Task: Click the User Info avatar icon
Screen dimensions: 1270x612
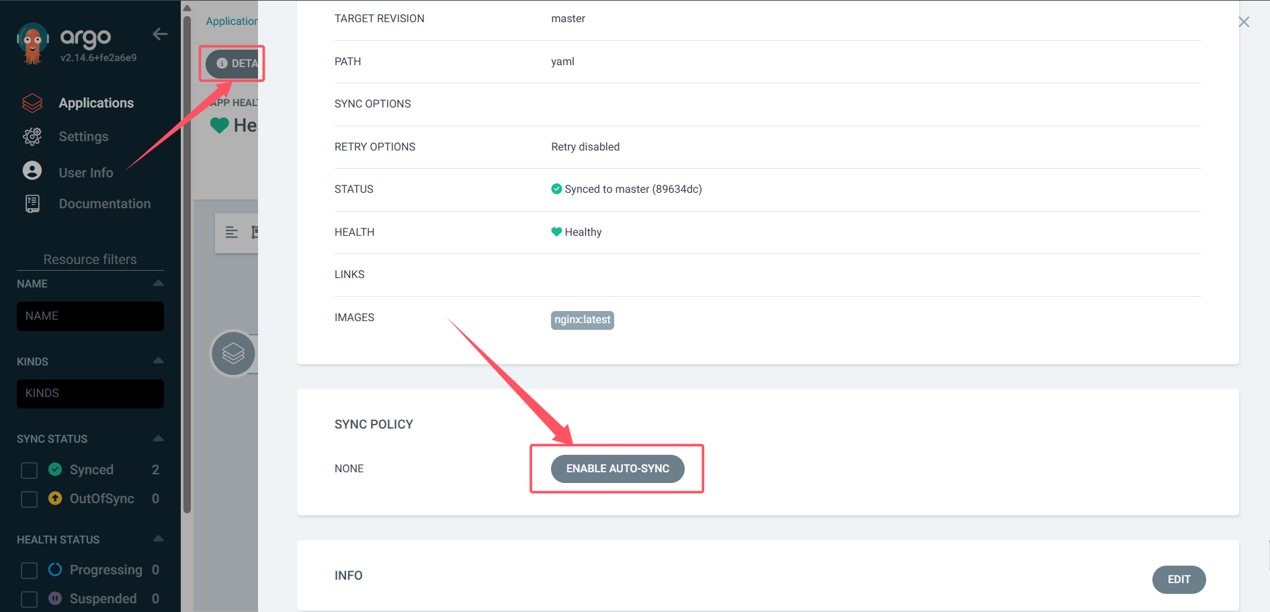Action: click(32, 171)
